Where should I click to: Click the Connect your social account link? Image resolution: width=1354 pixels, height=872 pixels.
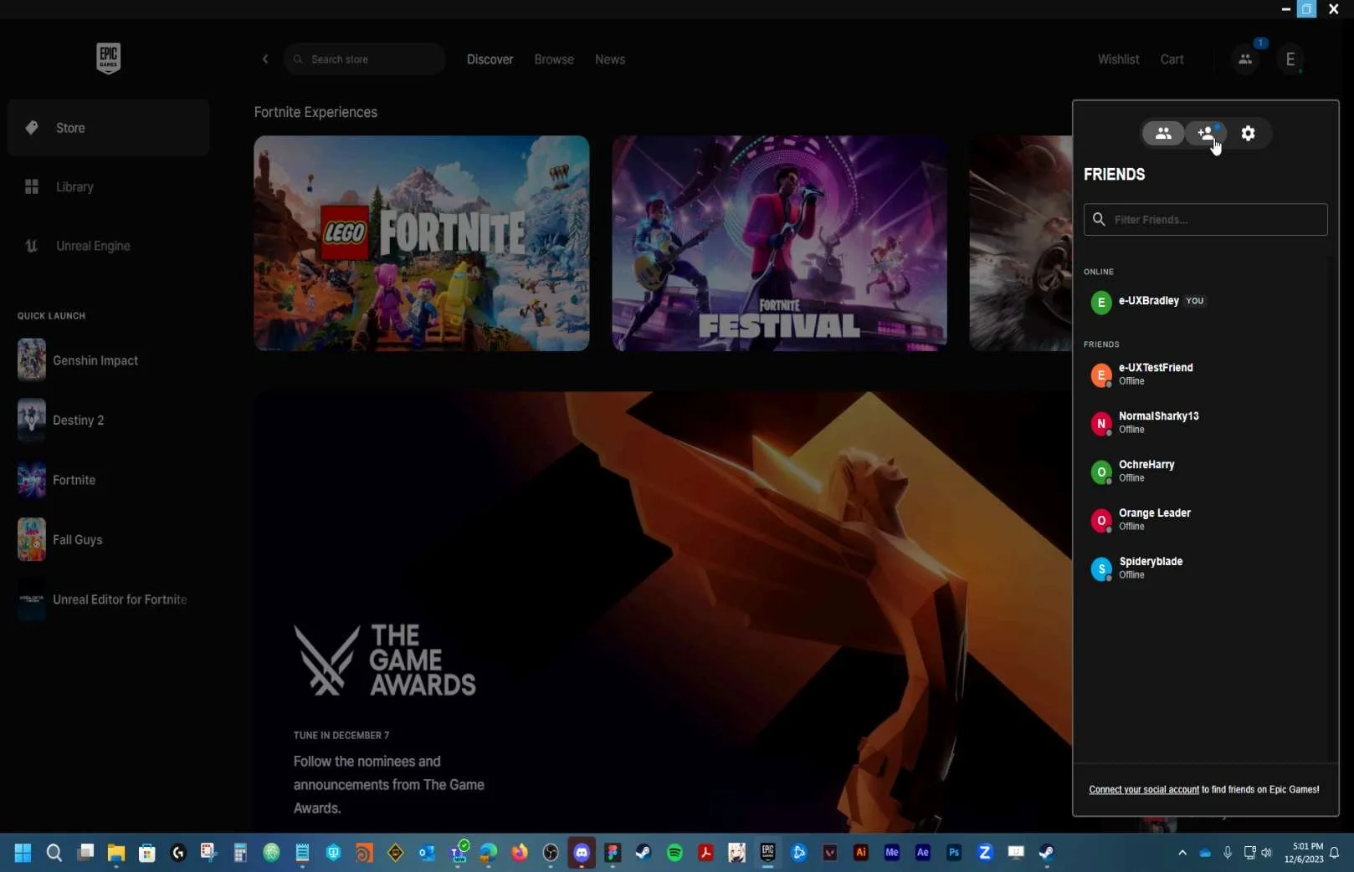[1144, 789]
